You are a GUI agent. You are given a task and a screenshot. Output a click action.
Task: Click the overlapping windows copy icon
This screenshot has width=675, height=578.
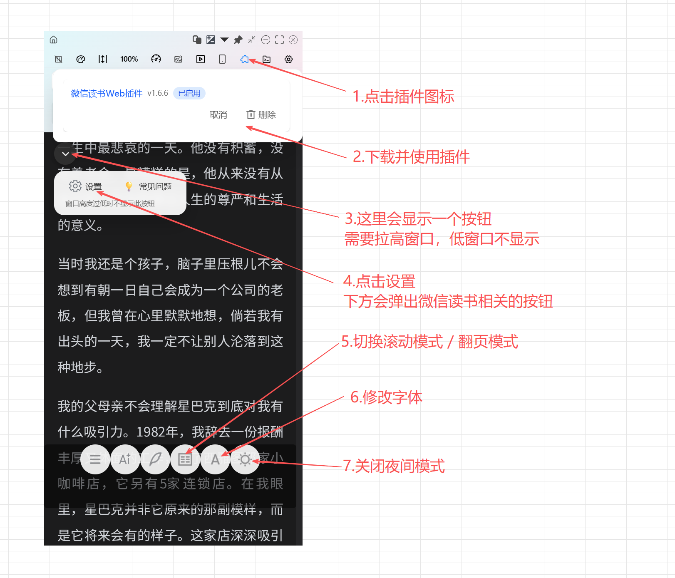click(197, 40)
